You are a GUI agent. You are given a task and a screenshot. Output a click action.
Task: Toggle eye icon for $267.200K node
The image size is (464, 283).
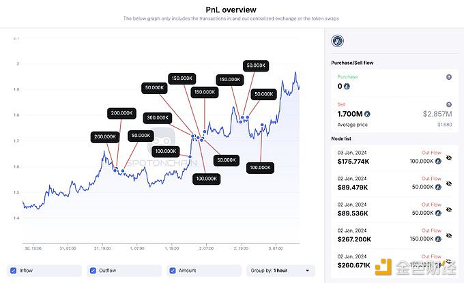pyautogui.click(x=448, y=235)
